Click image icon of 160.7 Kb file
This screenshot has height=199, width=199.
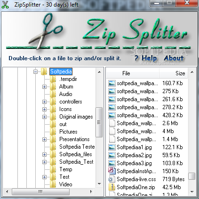[x=111, y=83]
